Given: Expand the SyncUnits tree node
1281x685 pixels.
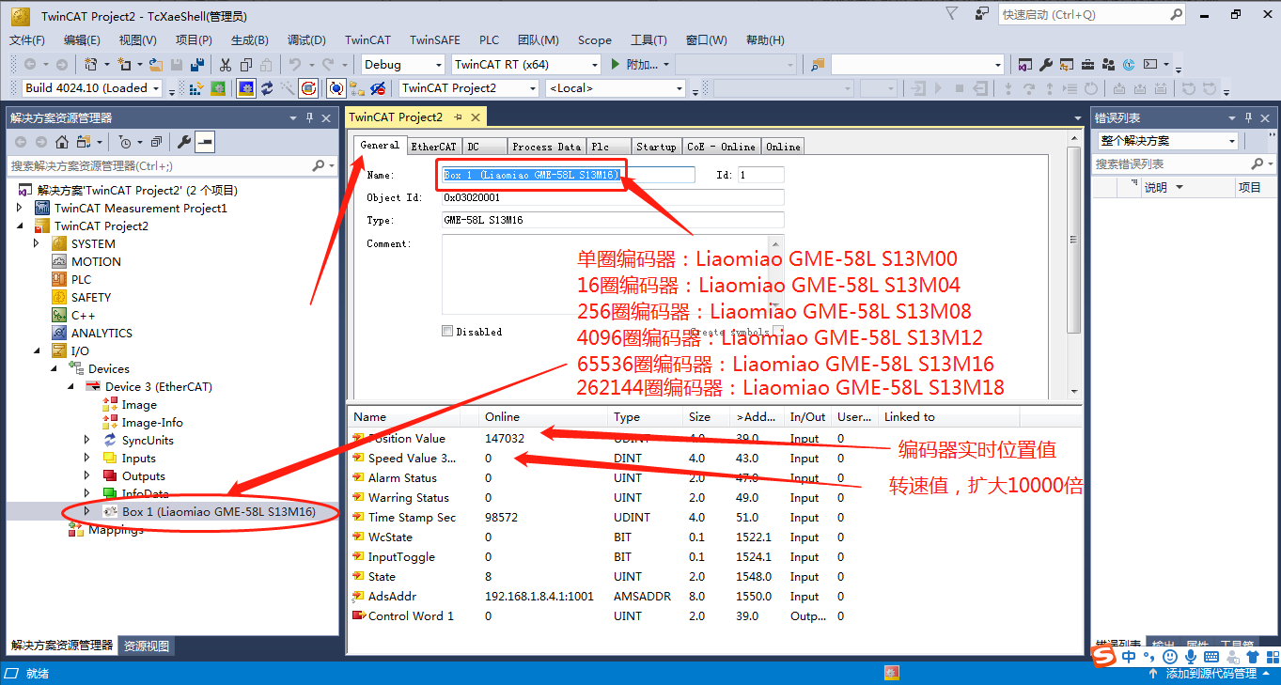Looking at the screenshot, I should point(87,440).
